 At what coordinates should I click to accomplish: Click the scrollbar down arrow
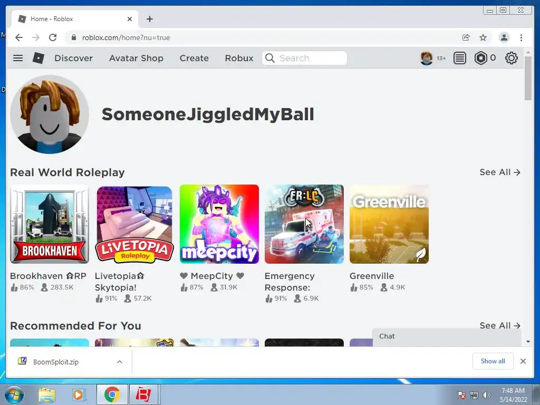528,342
